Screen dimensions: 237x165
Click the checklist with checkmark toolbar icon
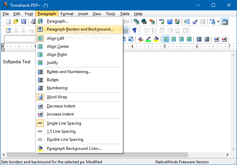tap(177, 22)
